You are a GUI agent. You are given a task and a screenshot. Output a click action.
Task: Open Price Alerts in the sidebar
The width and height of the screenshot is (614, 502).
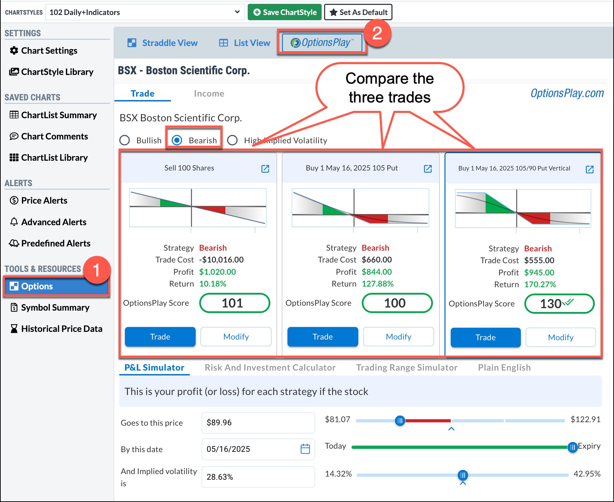(x=44, y=200)
